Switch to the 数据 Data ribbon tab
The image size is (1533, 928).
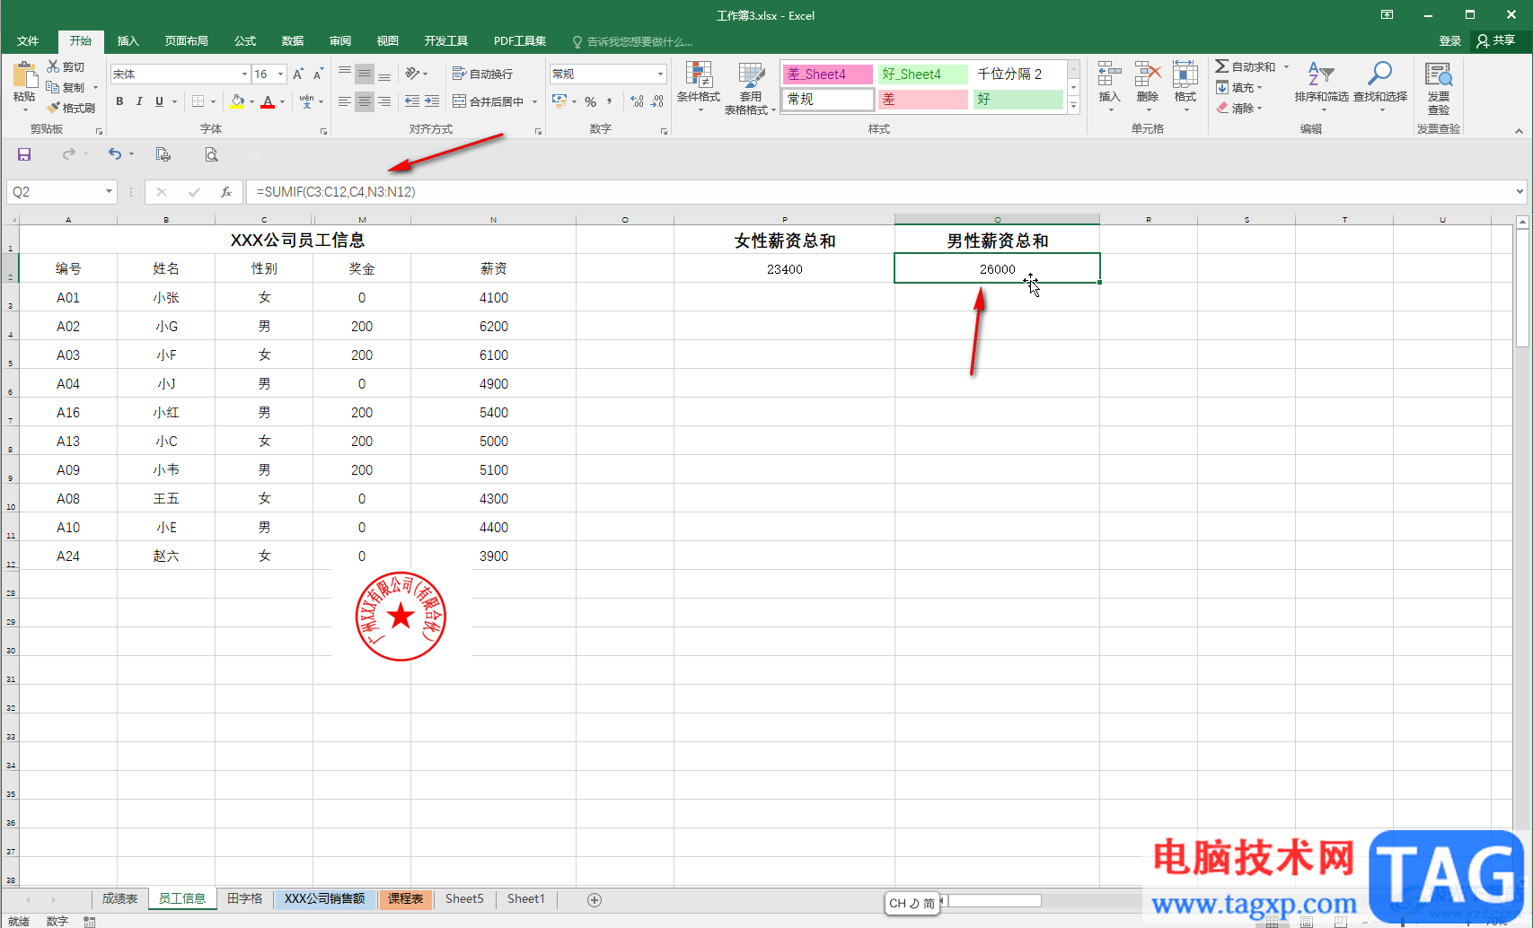click(x=293, y=41)
